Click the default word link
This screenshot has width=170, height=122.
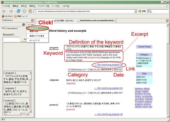click(x=146, y=89)
